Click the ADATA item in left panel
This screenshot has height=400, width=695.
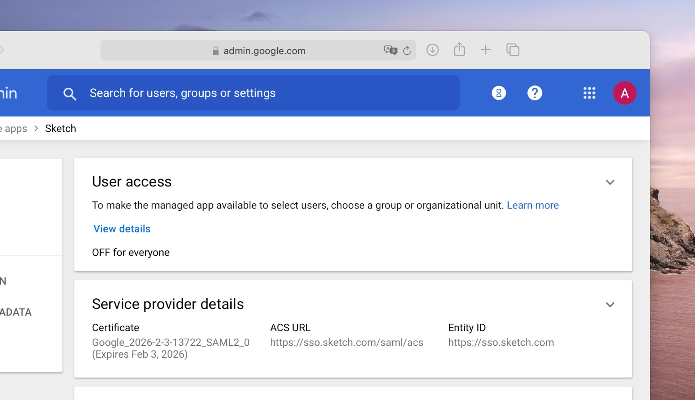click(x=16, y=312)
